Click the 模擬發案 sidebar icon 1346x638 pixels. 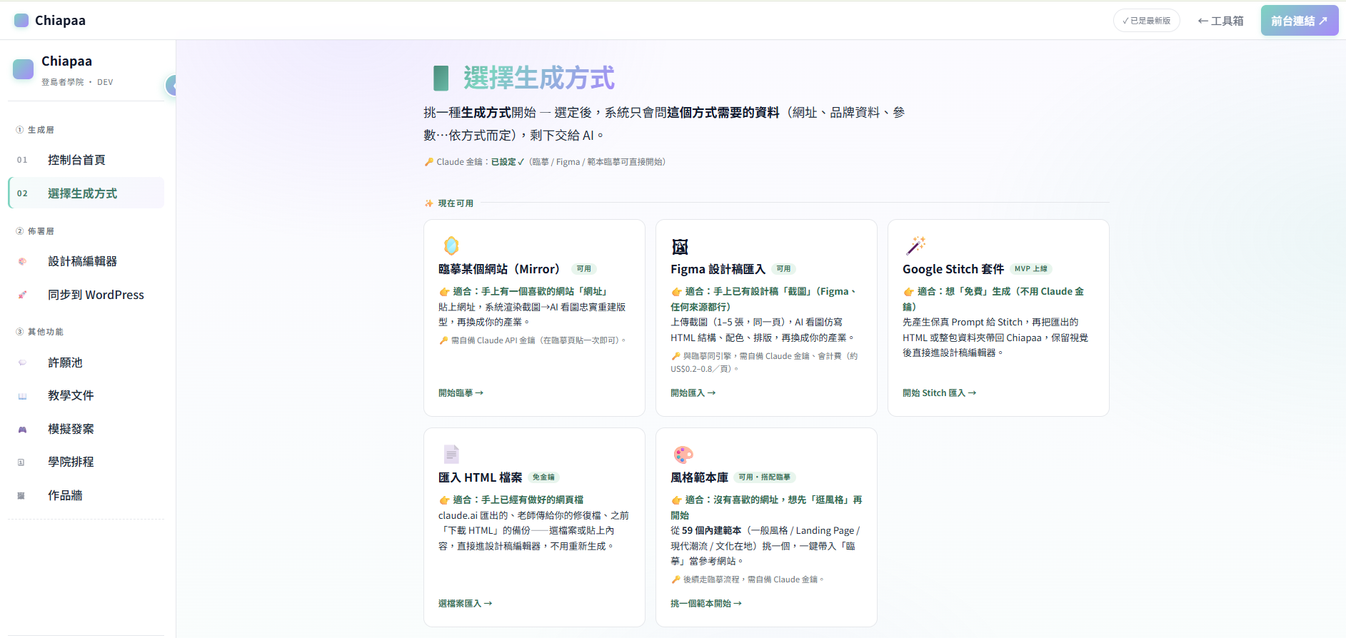coord(22,429)
